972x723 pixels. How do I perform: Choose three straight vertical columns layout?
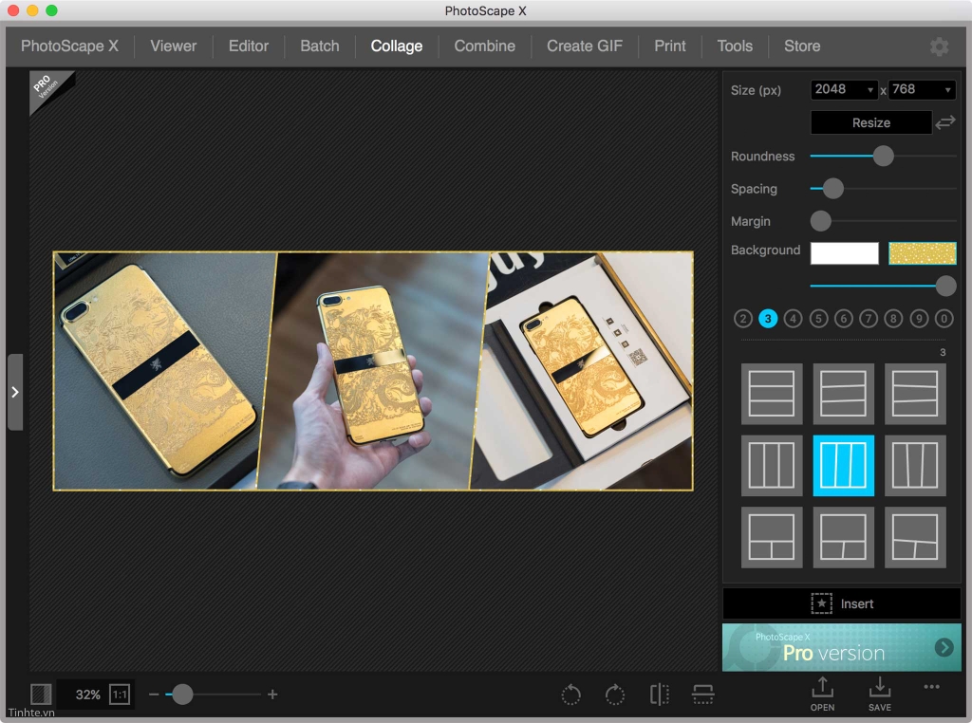pyautogui.click(x=772, y=465)
